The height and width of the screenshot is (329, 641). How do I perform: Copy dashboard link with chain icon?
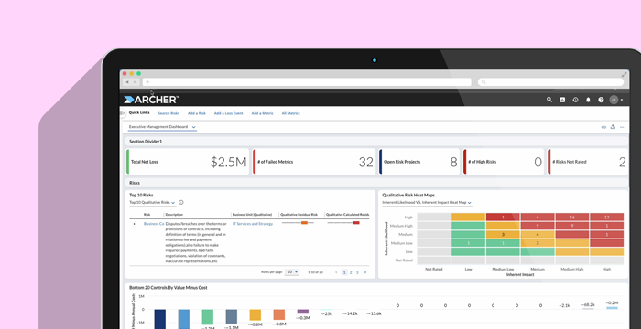pyautogui.click(x=603, y=127)
